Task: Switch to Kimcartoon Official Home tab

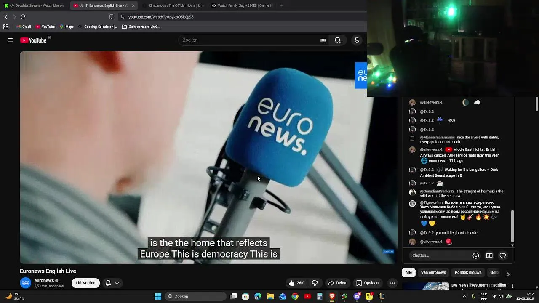Action: click(173, 5)
